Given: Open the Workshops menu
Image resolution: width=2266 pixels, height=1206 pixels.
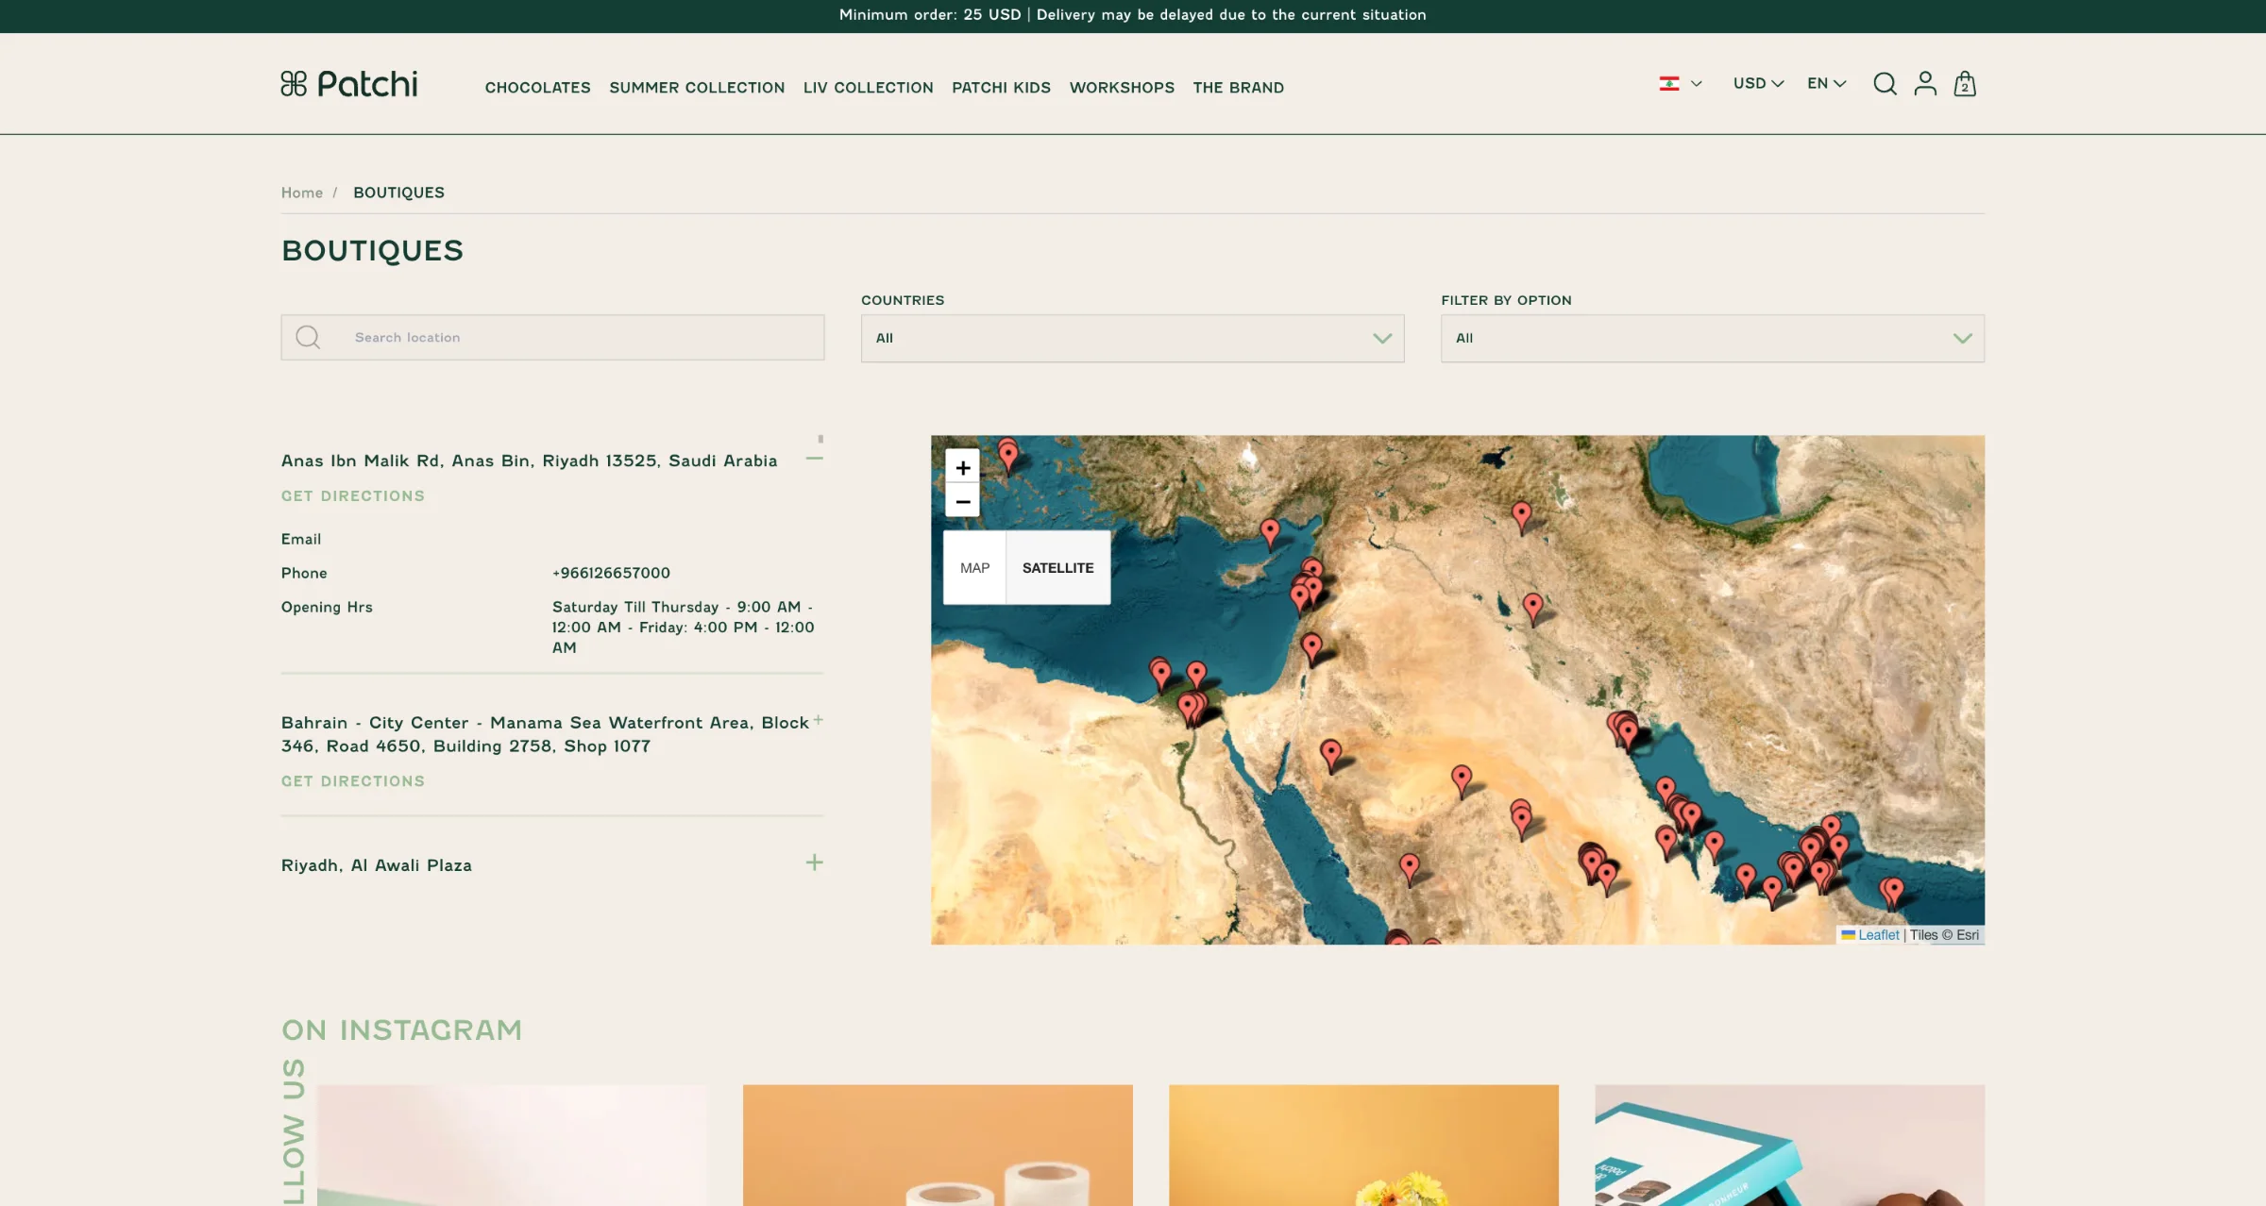Looking at the screenshot, I should pos(1122,88).
